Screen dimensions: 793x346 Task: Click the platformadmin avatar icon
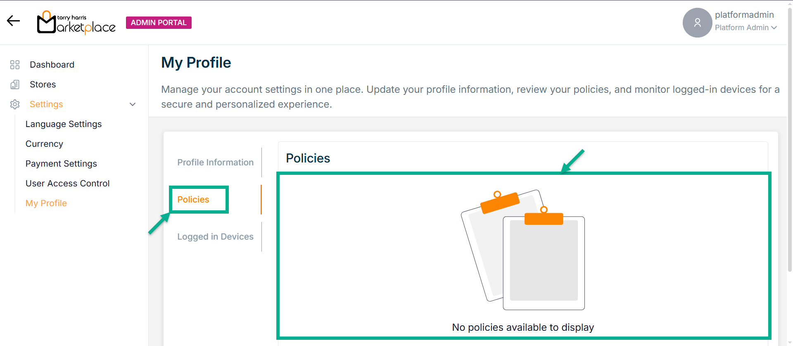tap(697, 23)
